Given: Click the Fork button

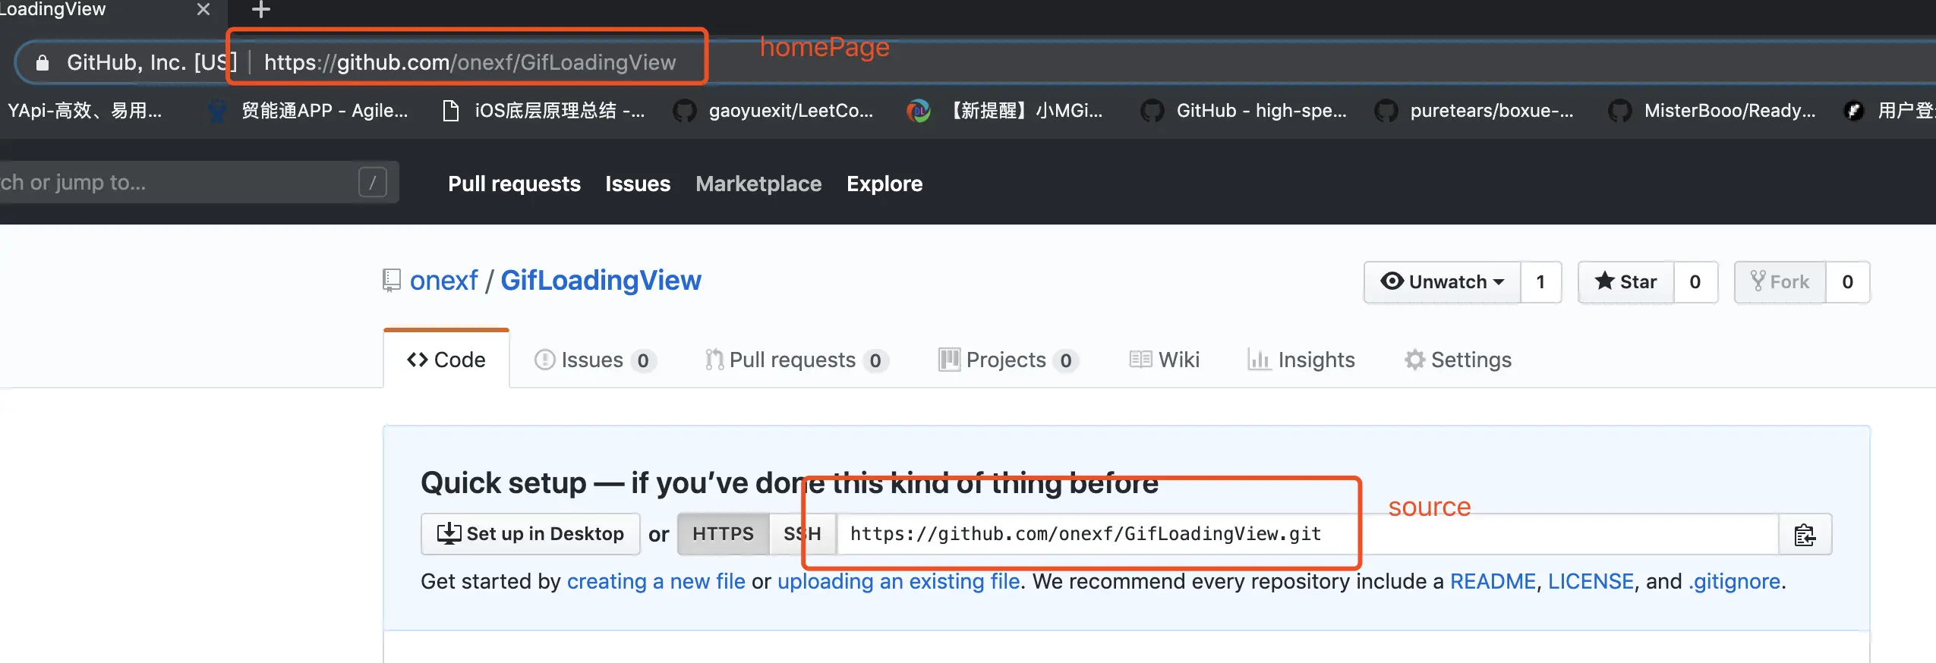Looking at the screenshot, I should tap(1780, 282).
